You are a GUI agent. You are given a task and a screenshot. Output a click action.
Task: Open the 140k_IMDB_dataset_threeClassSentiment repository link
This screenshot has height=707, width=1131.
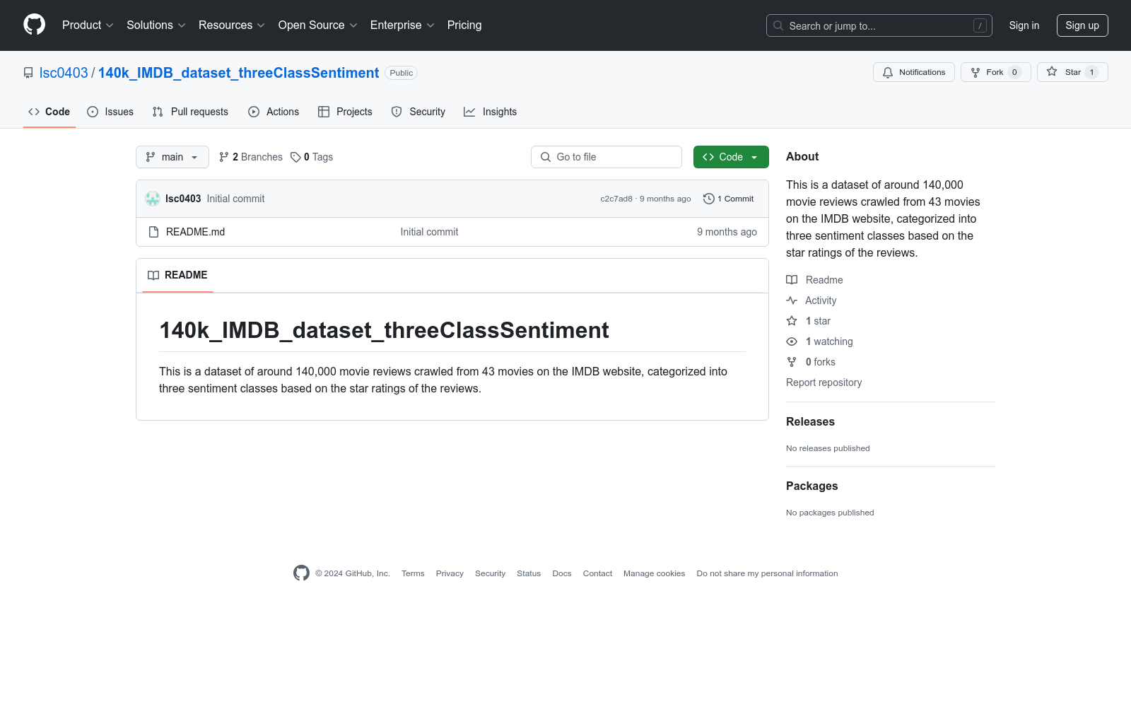pos(238,73)
